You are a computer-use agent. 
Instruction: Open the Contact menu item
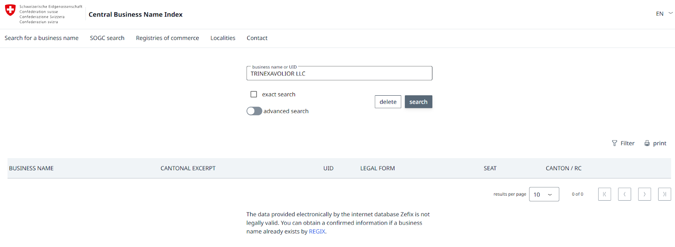[257, 38]
